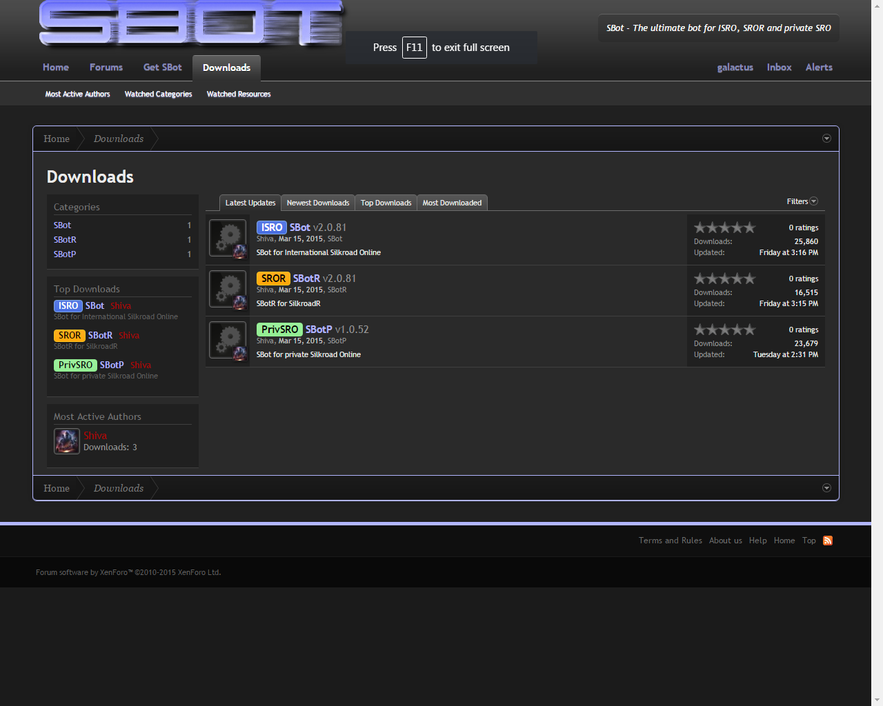Open About us footer link
This screenshot has width=883, height=706.
pos(726,541)
